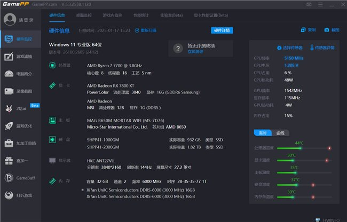The height and width of the screenshot is (222, 347).
Task: Click the 硬盘 disk icon
Action: tap(52, 139)
